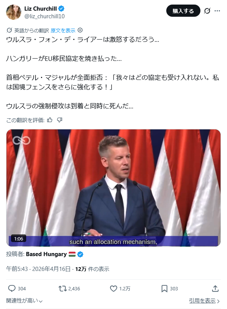Click the verified badge next to Liz Churchill
This screenshot has height=309, width=227.
pos(61,9)
